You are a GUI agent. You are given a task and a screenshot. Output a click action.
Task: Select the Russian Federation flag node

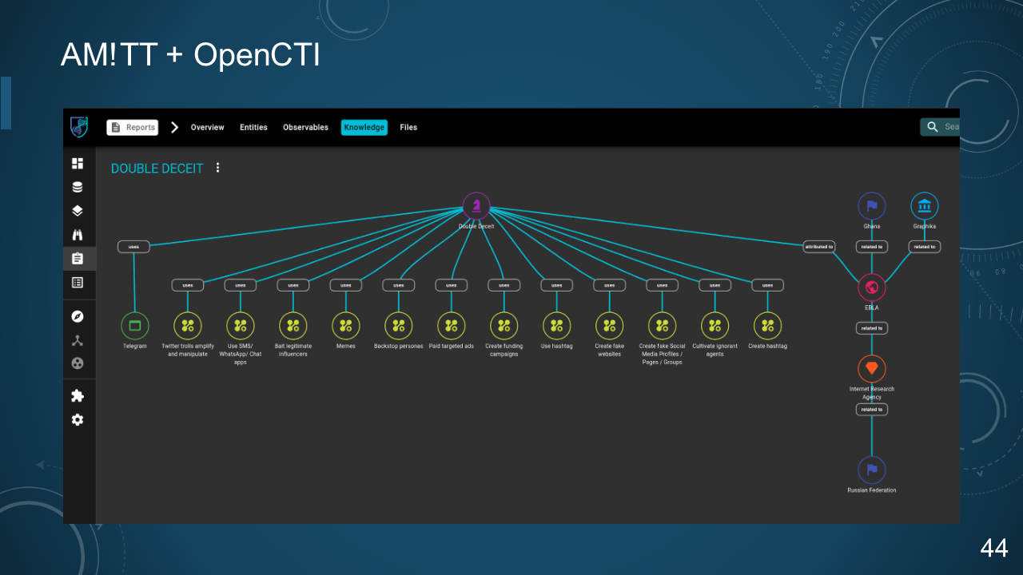872,470
